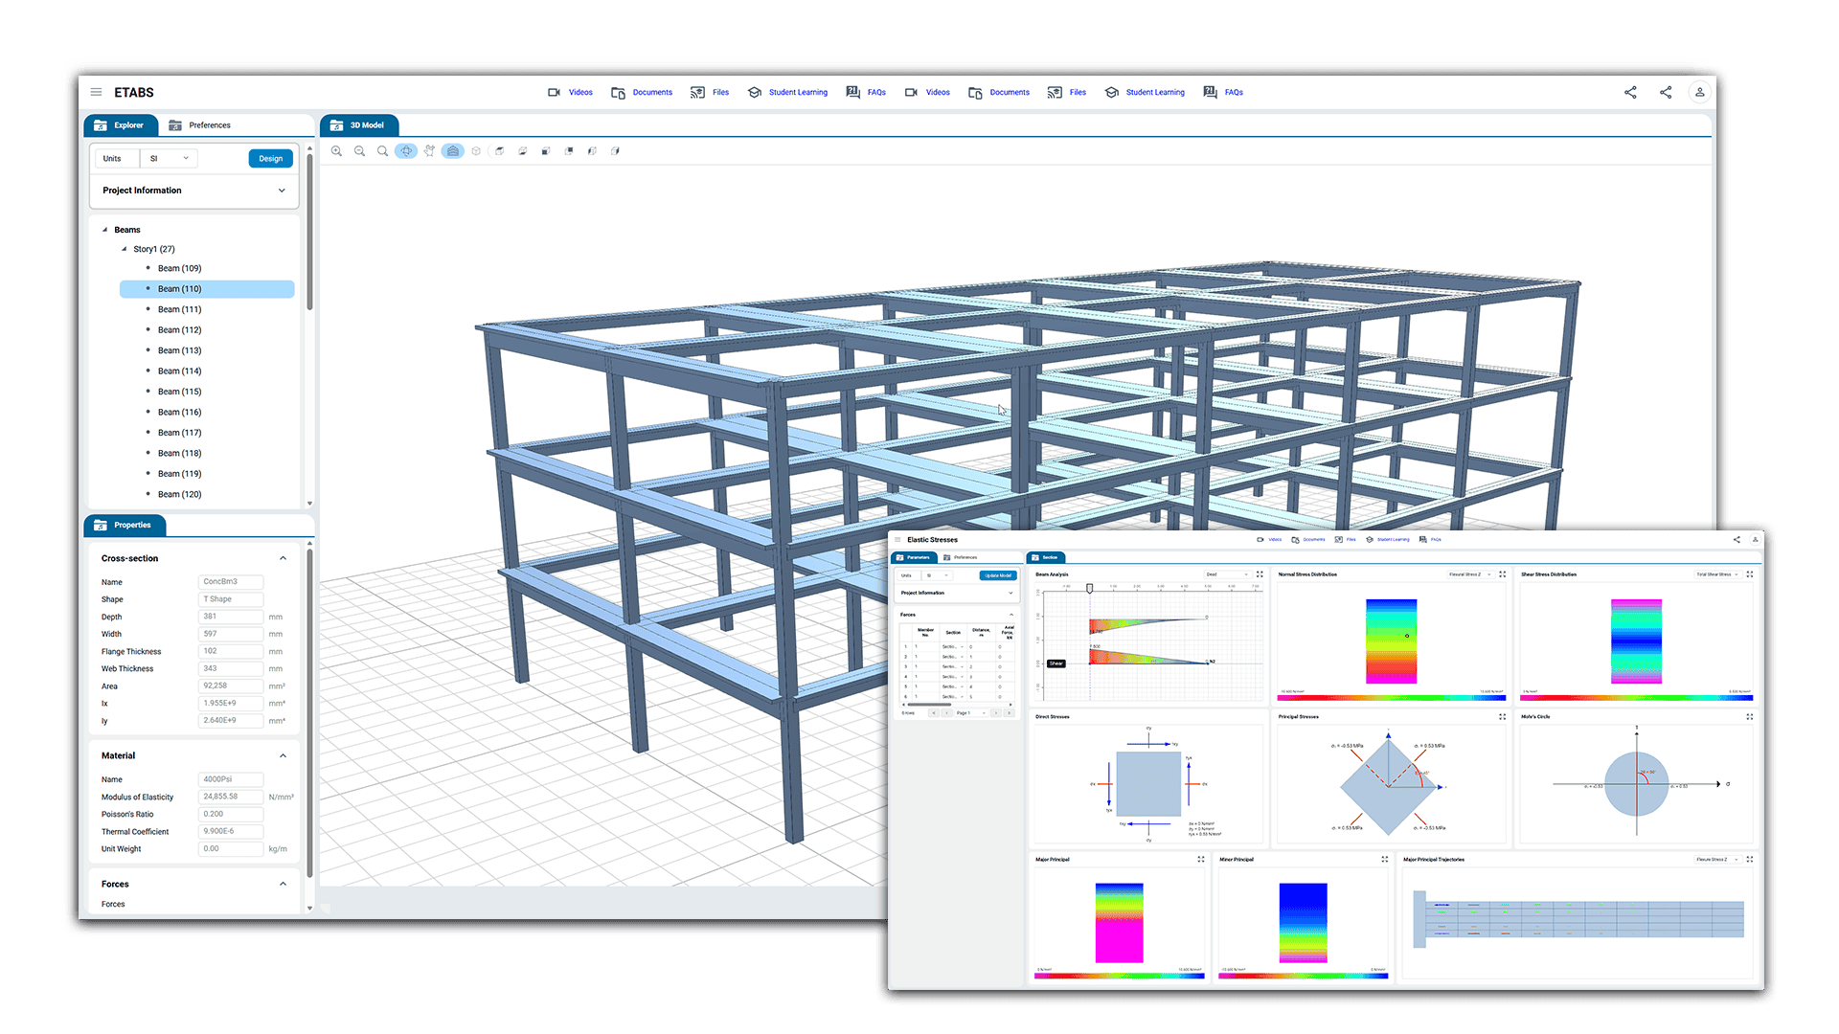Open the hamburger menu next to ETABS
1839x1034 pixels.
96,93
